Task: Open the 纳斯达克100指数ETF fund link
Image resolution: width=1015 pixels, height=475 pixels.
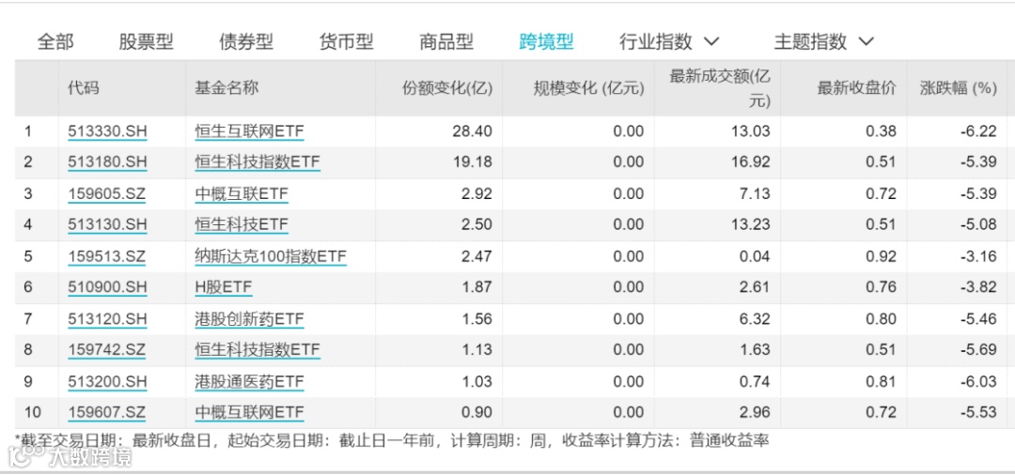Action: pos(271,257)
